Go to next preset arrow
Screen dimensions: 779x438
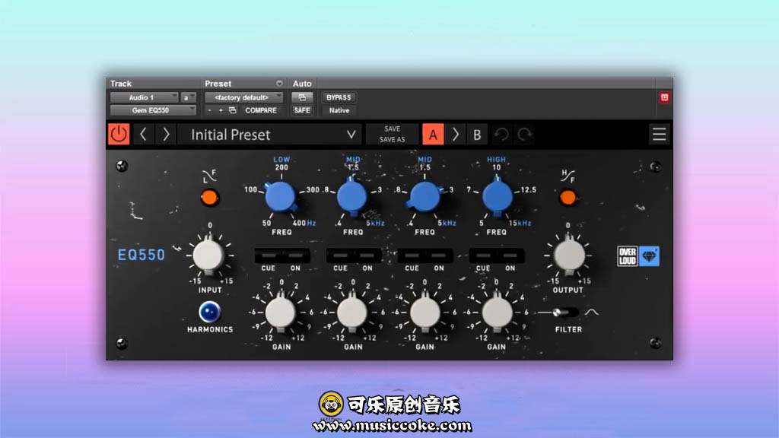pyautogui.click(x=166, y=134)
